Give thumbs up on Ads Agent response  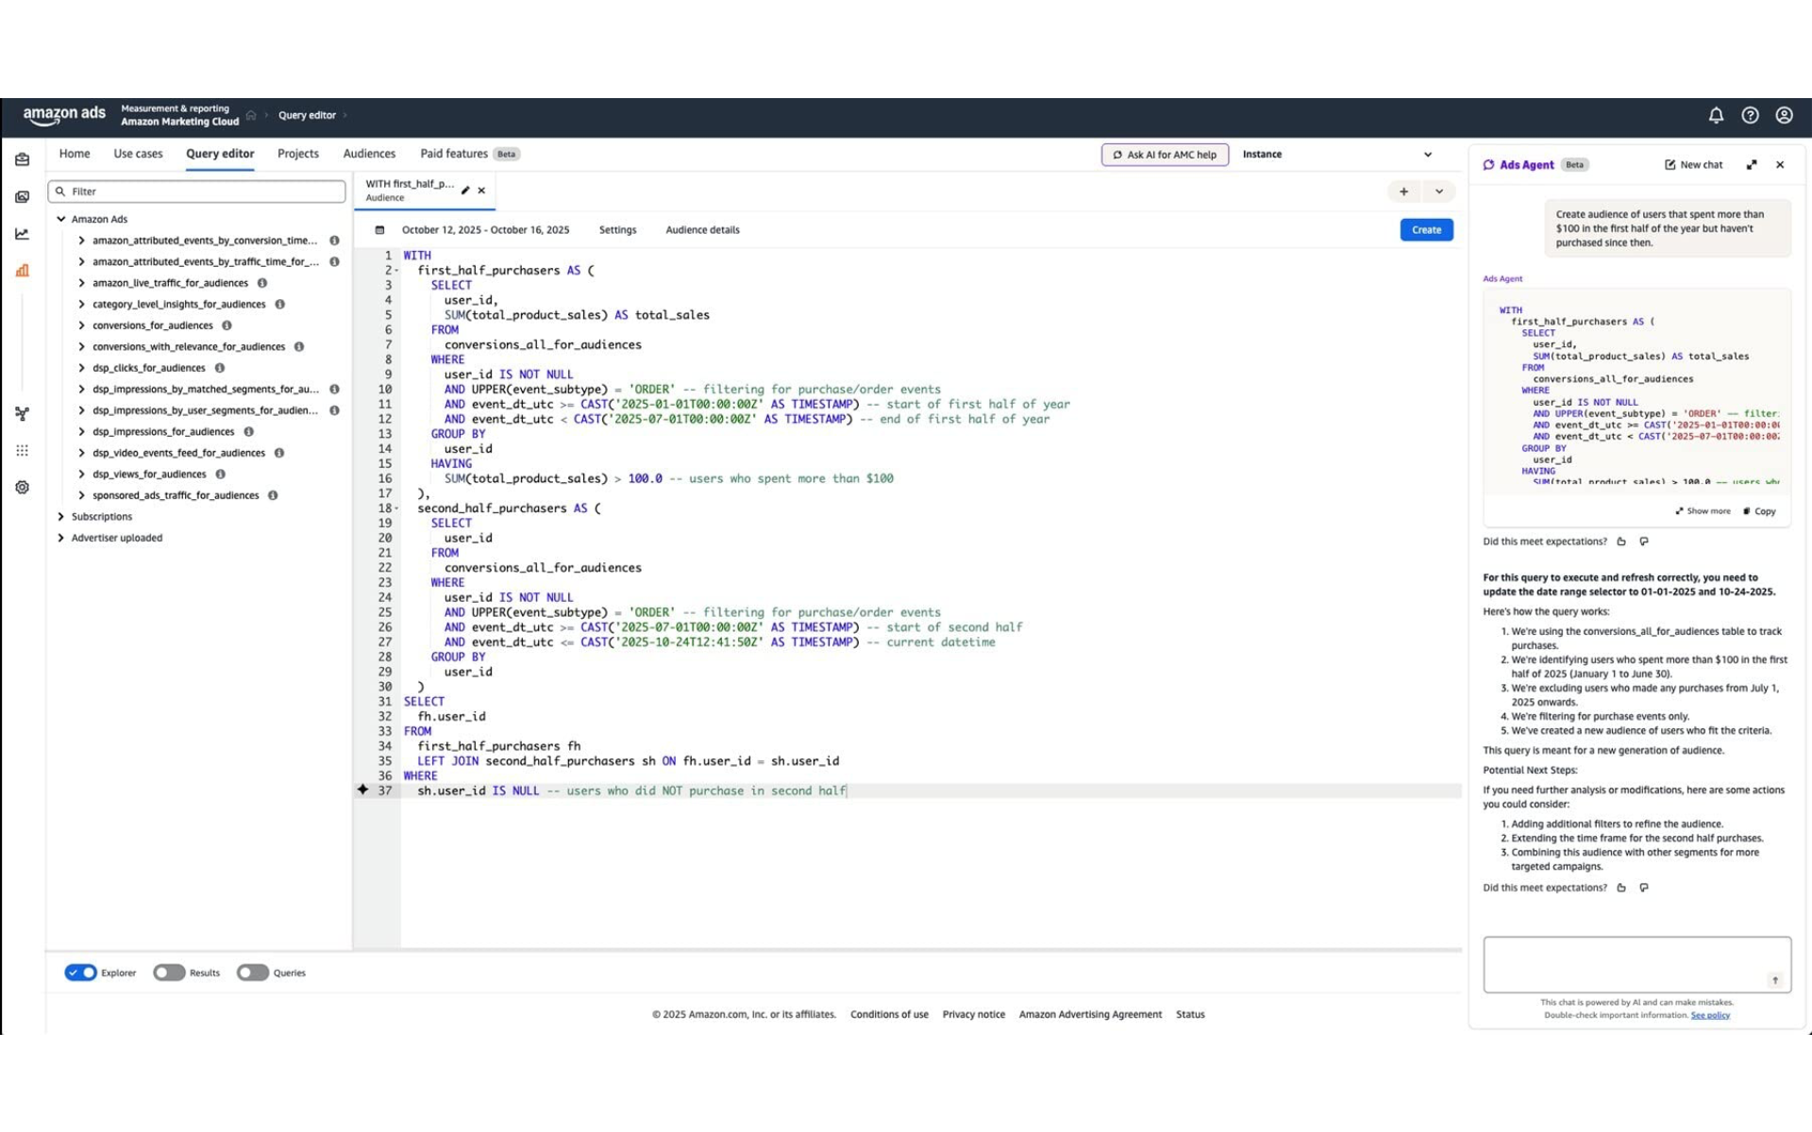[1621, 541]
